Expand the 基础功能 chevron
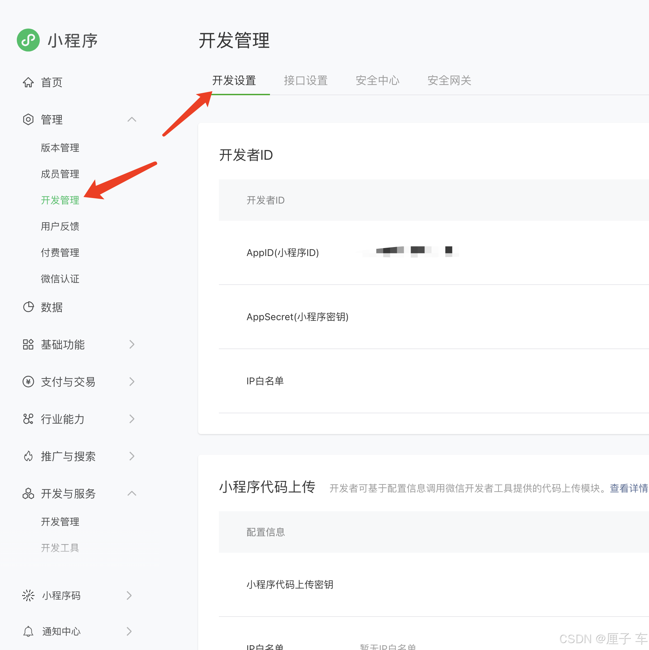 click(132, 344)
